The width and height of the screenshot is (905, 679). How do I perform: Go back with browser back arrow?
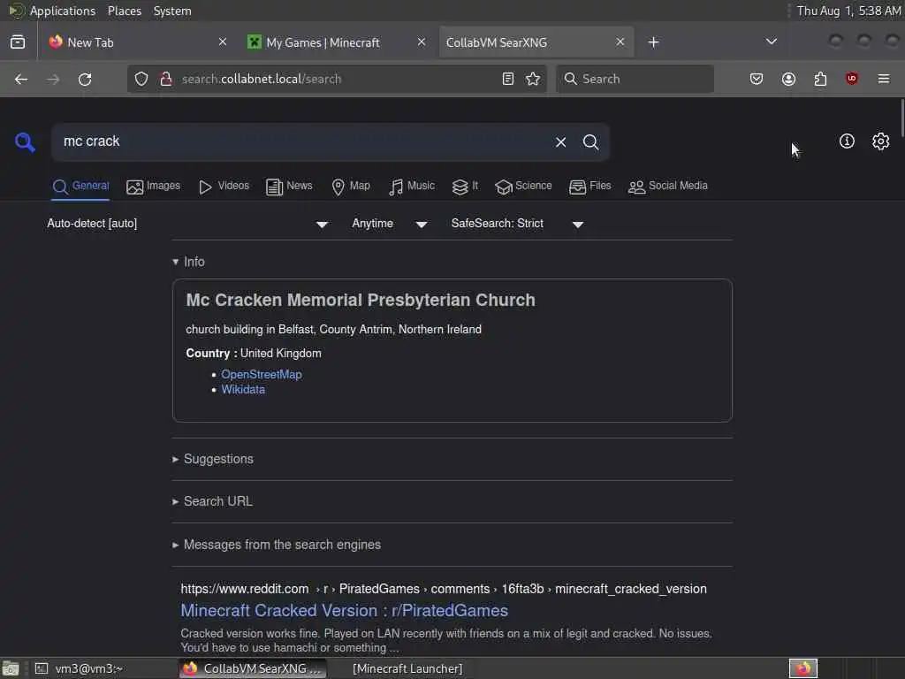21,79
